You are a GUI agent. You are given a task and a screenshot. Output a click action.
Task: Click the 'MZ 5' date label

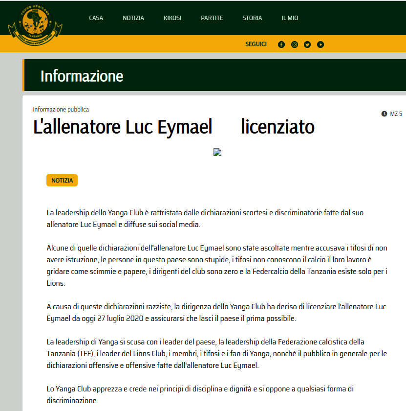(396, 114)
